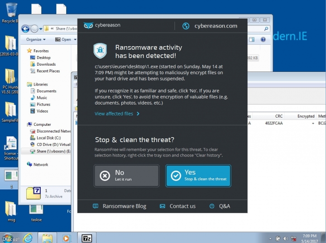
Task: Select the msg folder on the desktop
Action: point(11,211)
